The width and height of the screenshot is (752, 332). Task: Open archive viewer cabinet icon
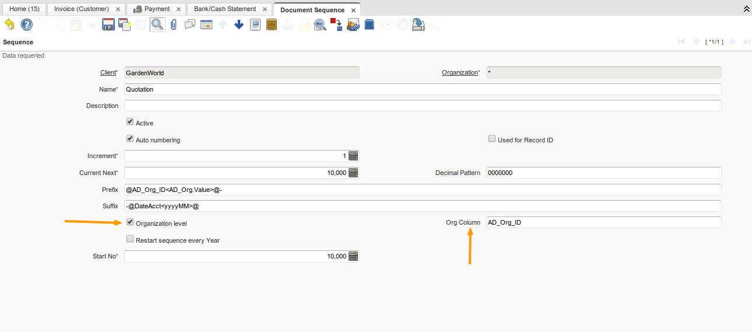point(271,25)
